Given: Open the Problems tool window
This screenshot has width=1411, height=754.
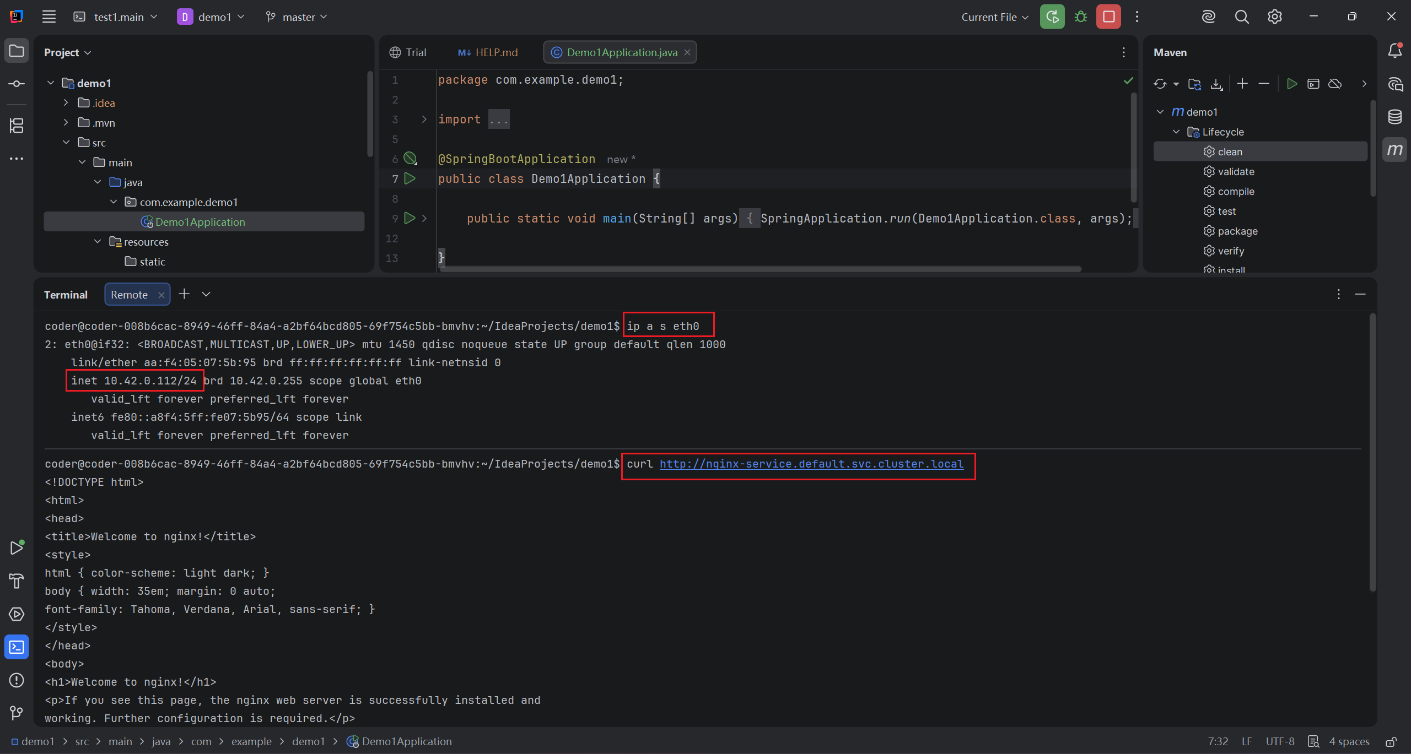Looking at the screenshot, I should click(17, 680).
